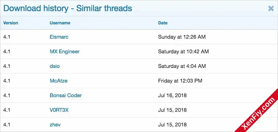This screenshot has width=278, height=132.
Task: Click the Friday at 12:03 PM timestamp
Action: [x=180, y=81]
